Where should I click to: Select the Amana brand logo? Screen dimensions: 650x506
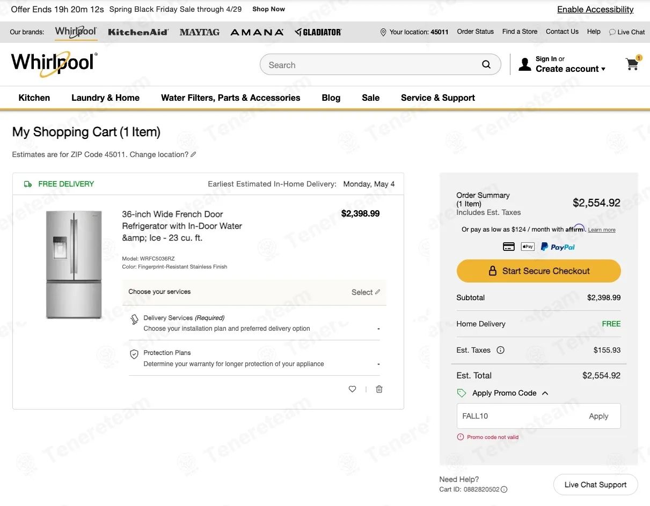257,32
